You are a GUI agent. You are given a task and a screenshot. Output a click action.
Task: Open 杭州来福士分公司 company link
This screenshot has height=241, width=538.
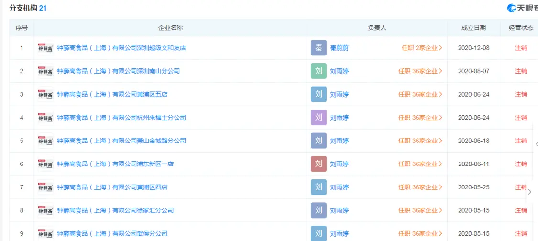click(121, 118)
